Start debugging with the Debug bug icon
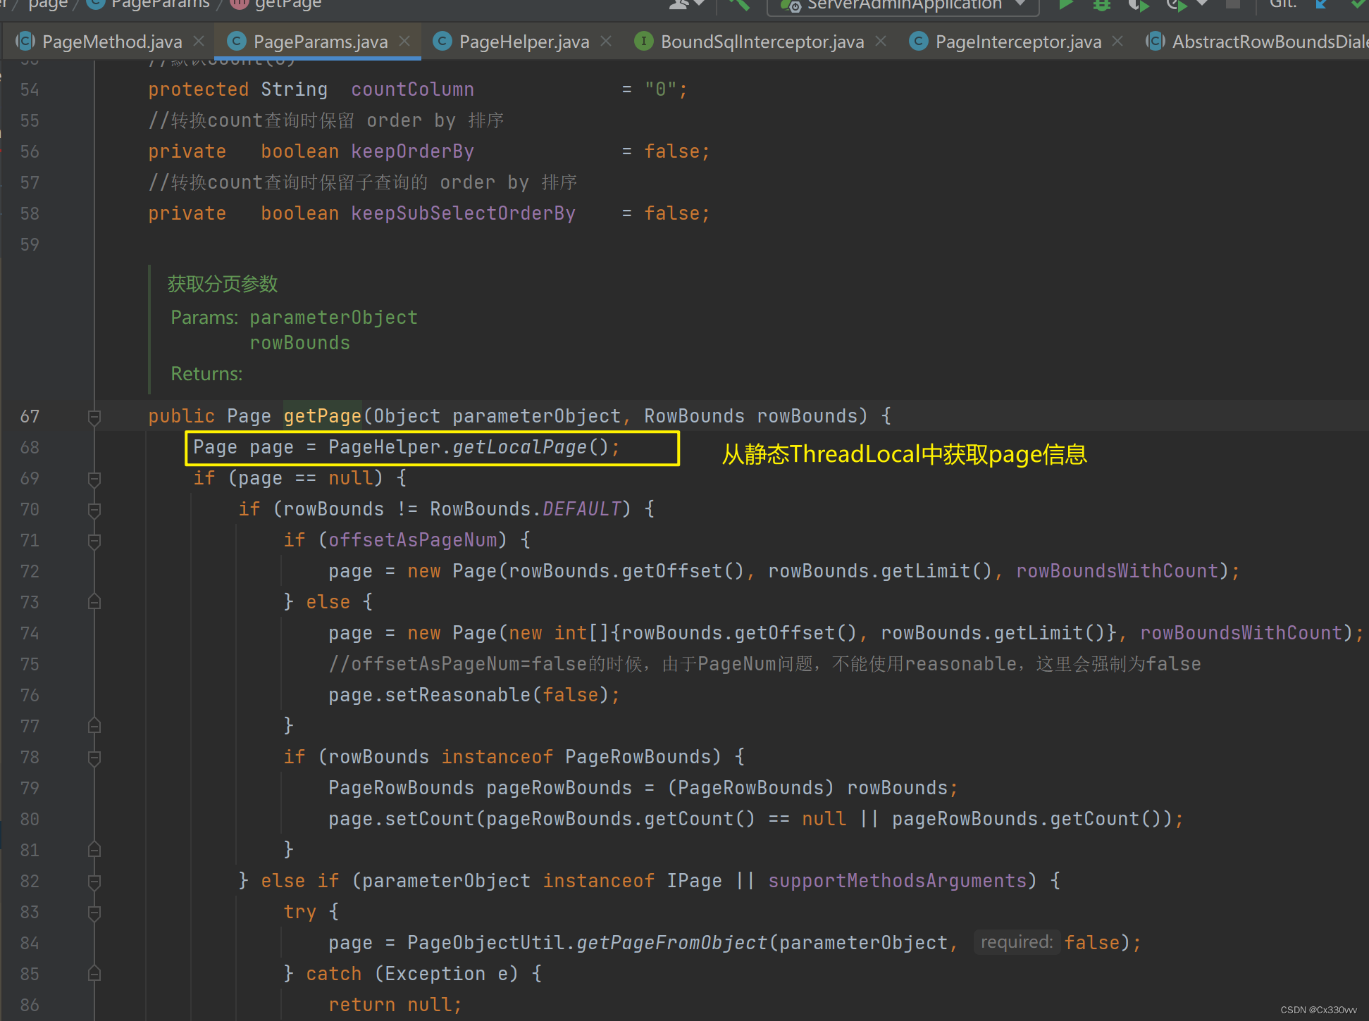Screen dimensions: 1369x1021 point(1101,4)
